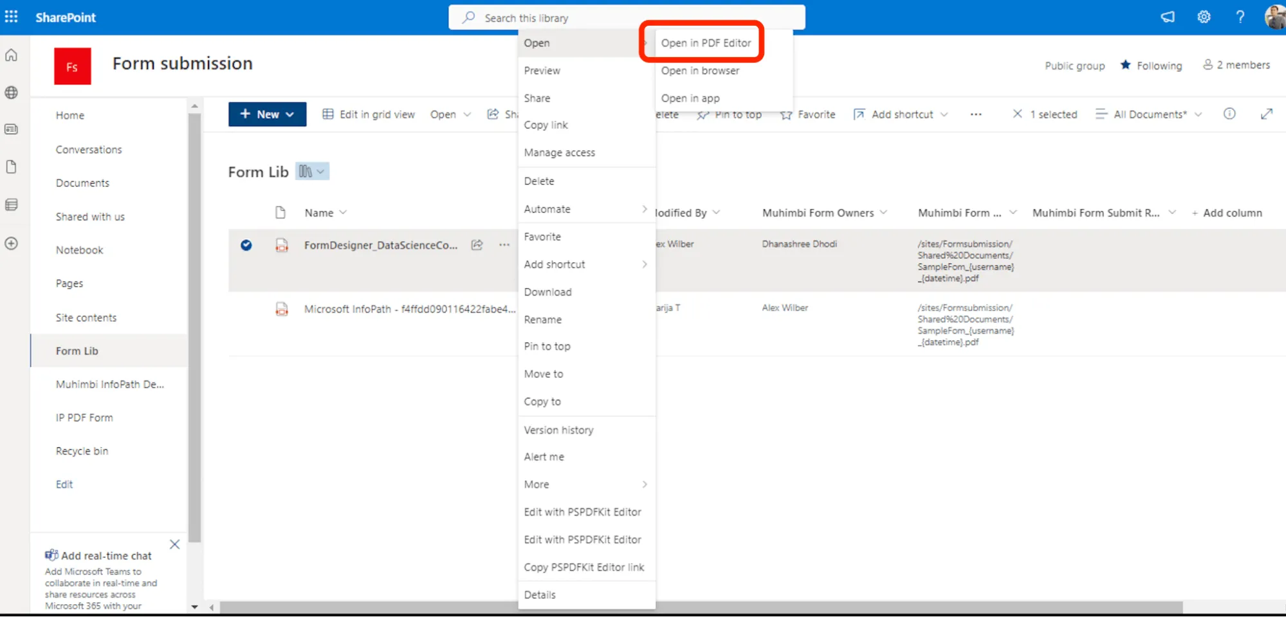Open the 2 members panel

[1236, 65]
